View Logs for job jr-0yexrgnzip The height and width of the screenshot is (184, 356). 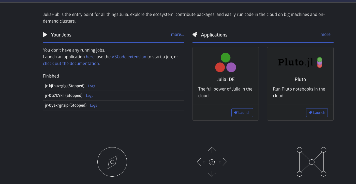pos(94,105)
